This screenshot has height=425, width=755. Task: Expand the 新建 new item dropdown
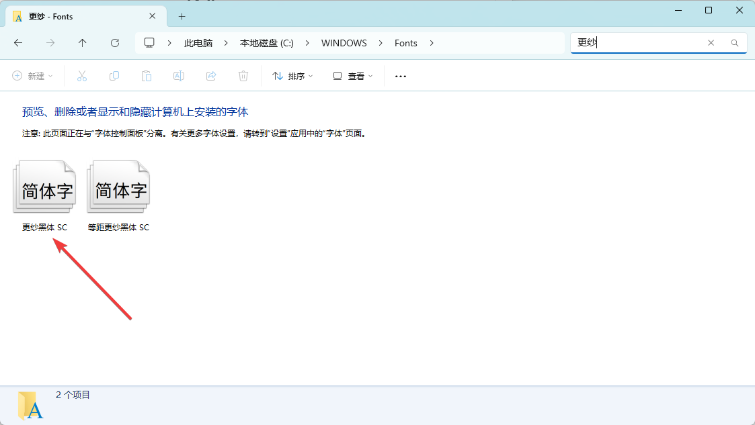click(x=32, y=77)
